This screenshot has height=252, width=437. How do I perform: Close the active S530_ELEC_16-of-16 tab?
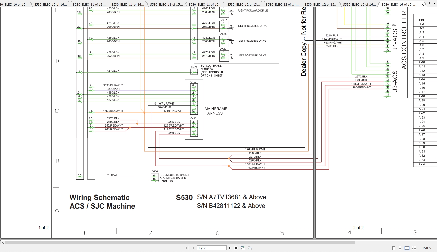(423, 4)
